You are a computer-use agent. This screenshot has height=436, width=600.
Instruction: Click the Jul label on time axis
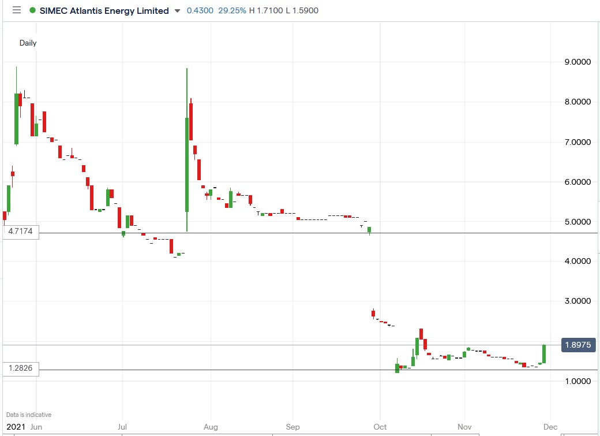tap(122, 427)
